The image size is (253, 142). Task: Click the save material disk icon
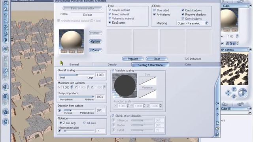point(217,135)
